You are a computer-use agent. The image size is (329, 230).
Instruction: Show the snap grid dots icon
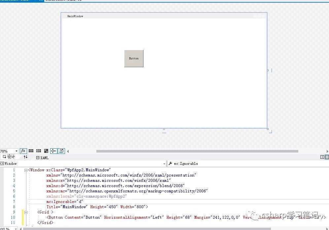coord(31,151)
